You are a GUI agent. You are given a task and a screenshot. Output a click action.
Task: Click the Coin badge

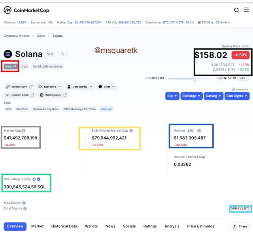[25, 66]
